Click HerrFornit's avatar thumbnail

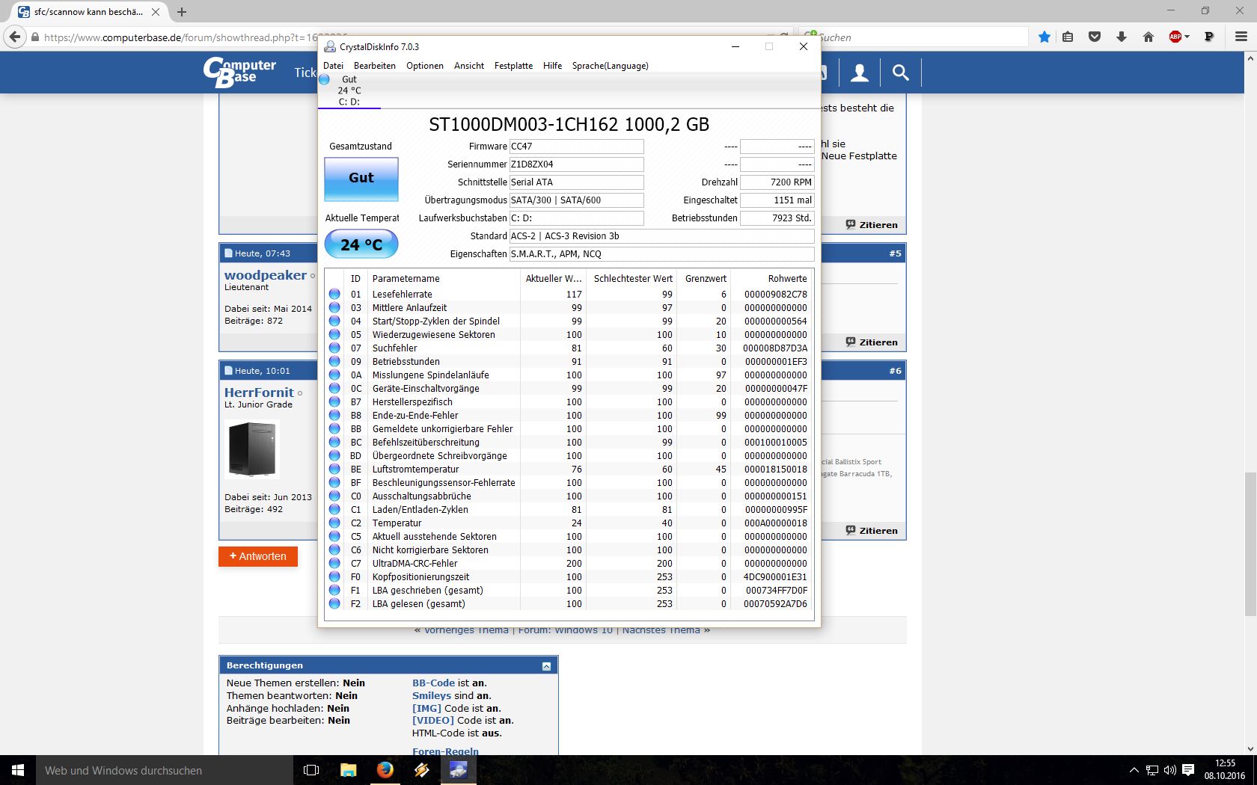(252, 449)
